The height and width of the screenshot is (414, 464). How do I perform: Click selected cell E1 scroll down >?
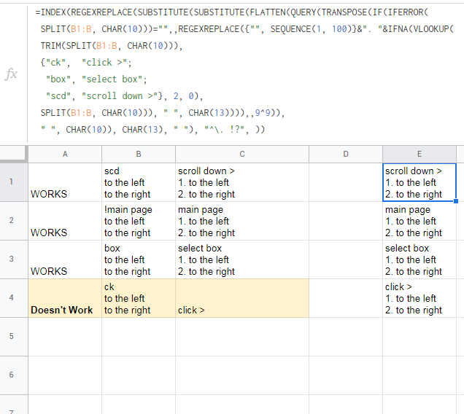419,182
